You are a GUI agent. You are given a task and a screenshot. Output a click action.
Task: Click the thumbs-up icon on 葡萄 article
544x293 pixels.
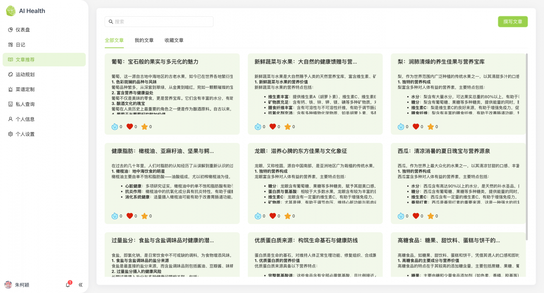coord(115,127)
